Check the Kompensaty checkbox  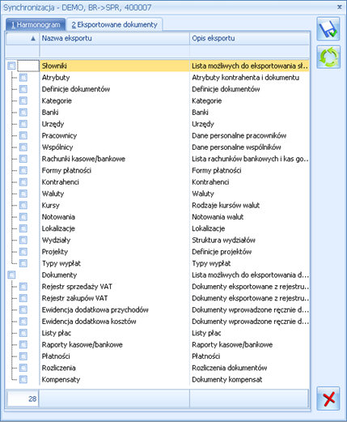23,379
